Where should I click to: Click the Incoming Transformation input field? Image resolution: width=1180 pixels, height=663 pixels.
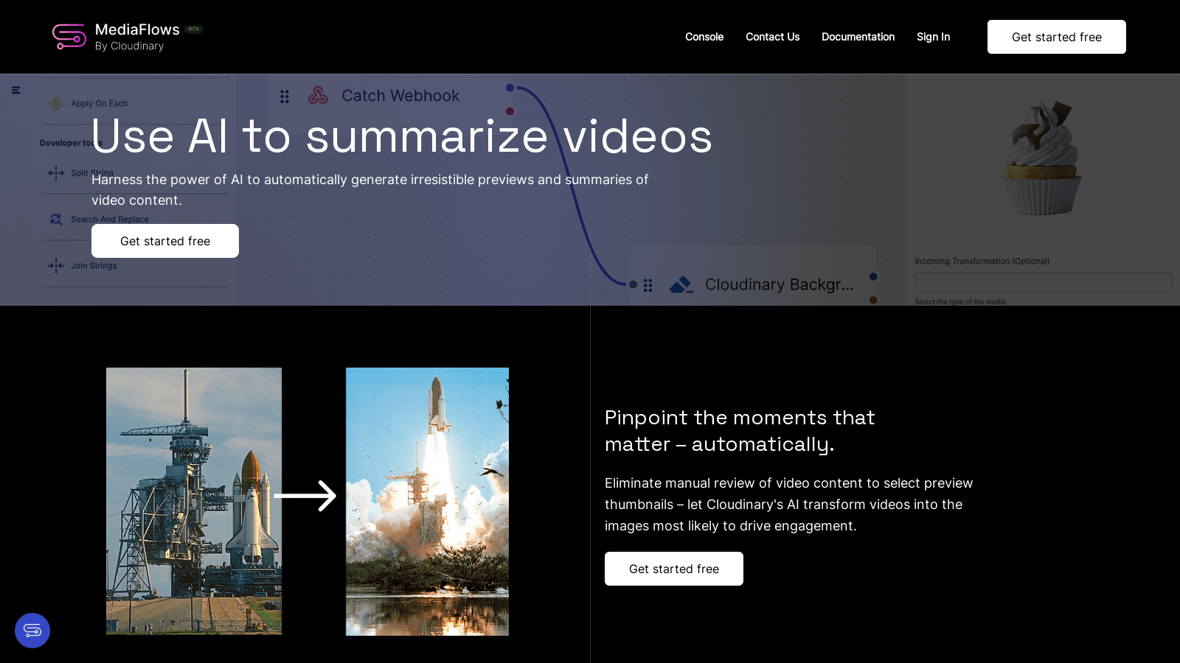tap(1043, 281)
